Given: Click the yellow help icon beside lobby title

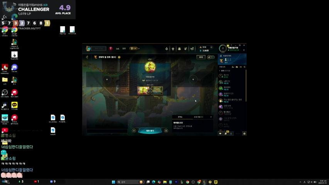Looking at the screenshot, I should (x=119, y=57).
